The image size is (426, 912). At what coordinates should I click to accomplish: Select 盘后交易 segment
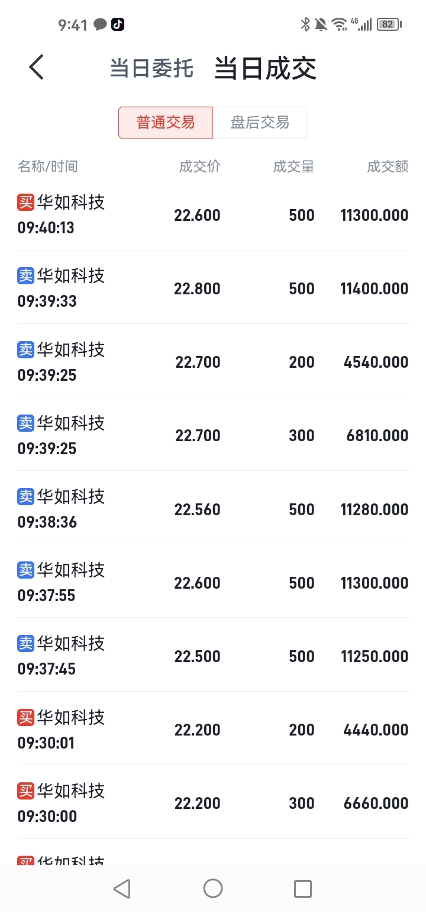point(260,123)
